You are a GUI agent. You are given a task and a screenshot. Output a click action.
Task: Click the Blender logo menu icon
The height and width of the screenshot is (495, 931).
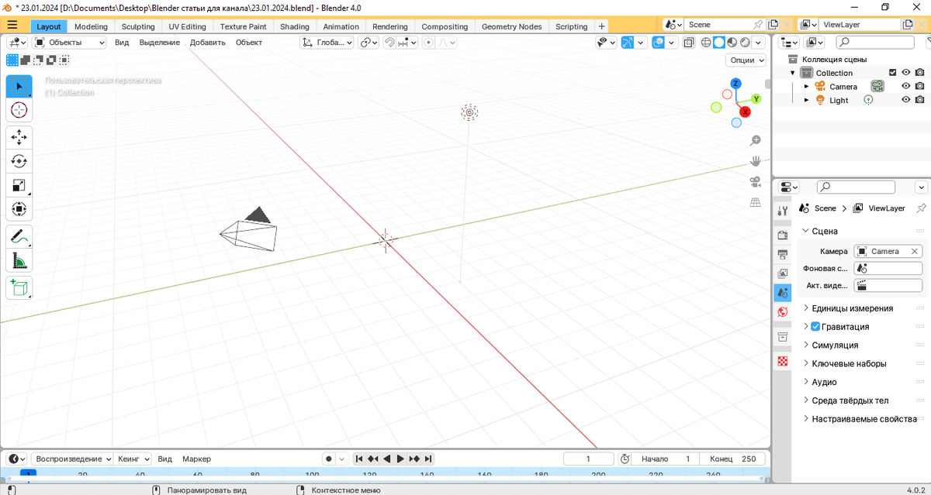click(7, 7)
